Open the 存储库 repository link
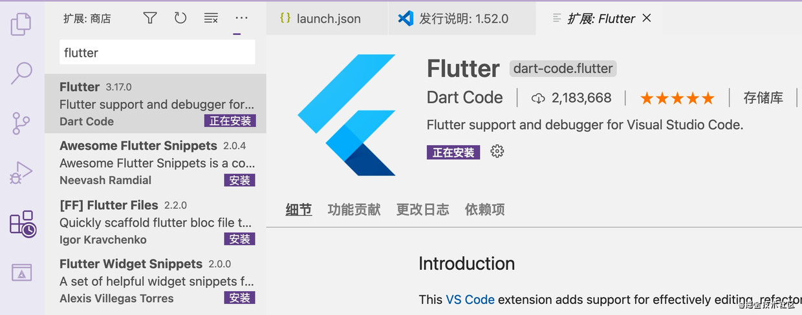The image size is (802, 315). point(763,98)
